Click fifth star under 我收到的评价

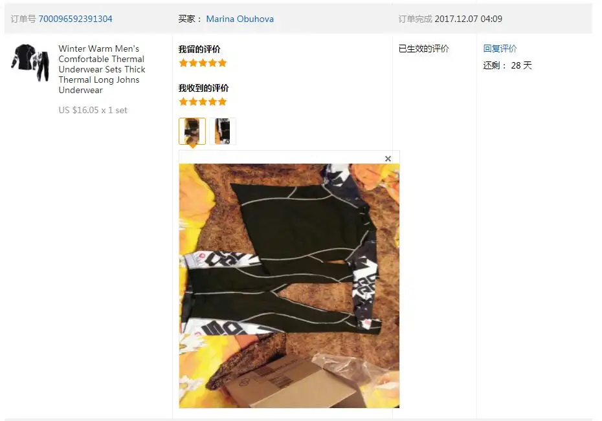point(222,102)
